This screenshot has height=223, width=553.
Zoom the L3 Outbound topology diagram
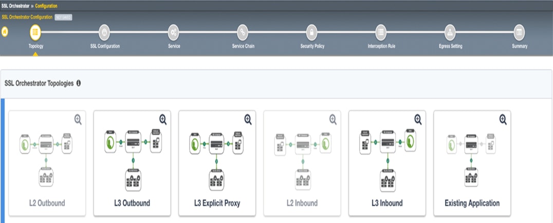point(163,119)
